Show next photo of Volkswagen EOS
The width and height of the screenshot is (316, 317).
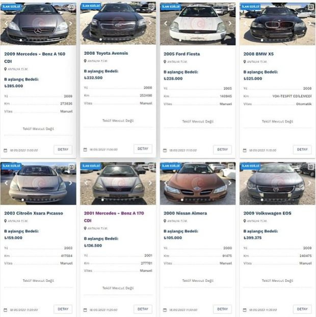(x=309, y=183)
